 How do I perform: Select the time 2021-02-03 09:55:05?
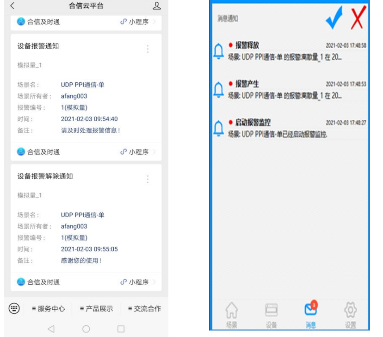click(89, 249)
